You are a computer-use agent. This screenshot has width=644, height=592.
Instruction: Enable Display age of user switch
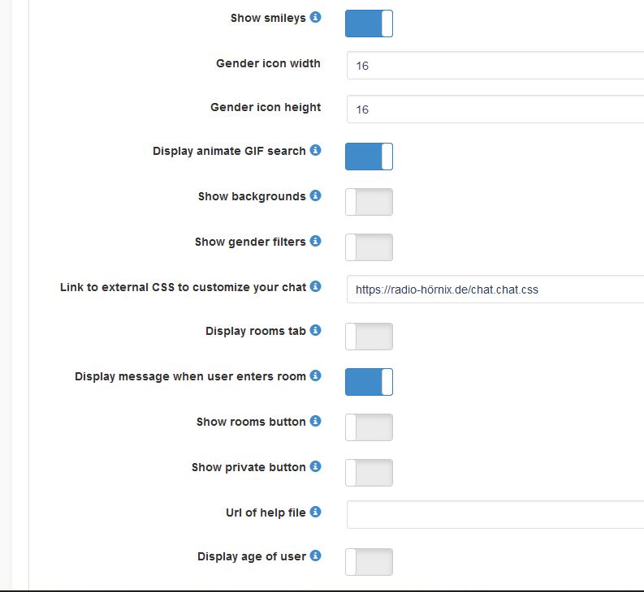click(369, 562)
